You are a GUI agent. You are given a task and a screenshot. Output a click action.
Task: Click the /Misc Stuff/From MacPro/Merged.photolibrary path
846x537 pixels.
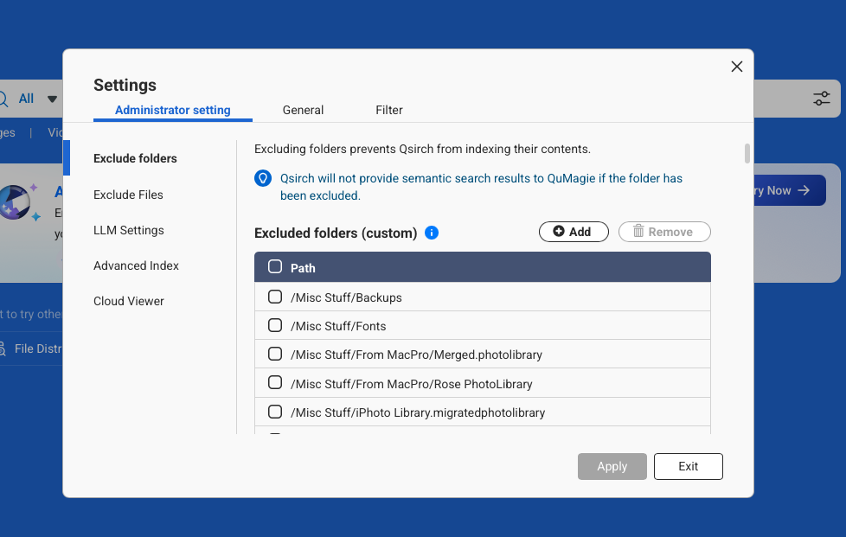coord(416,355)
